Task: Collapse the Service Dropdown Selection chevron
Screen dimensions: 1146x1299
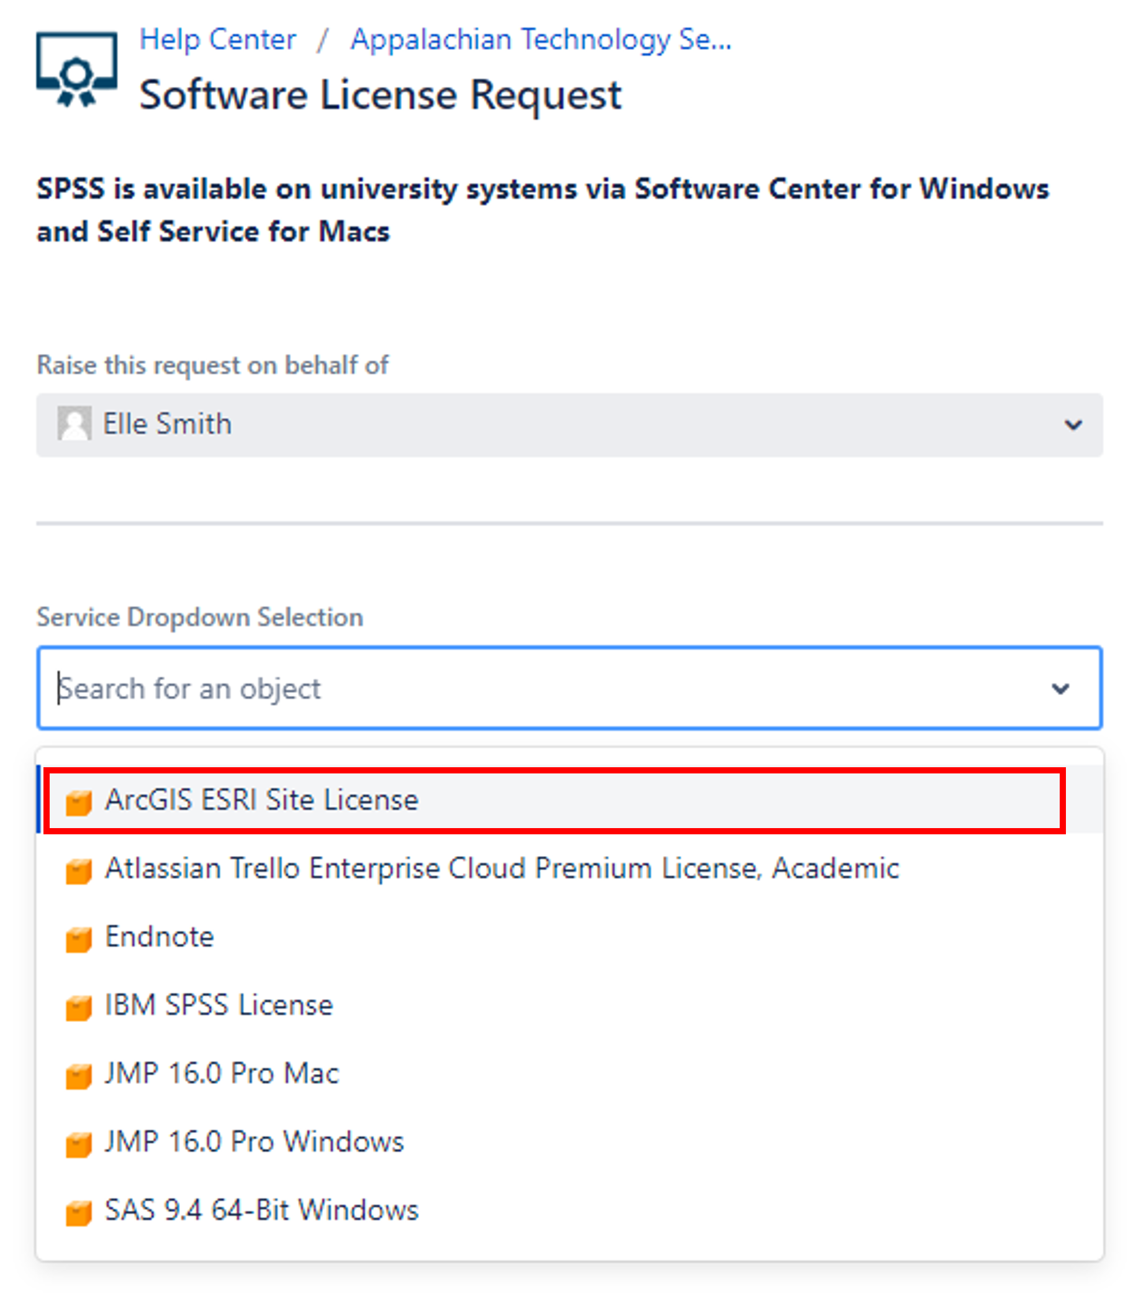Action: 1060,688
